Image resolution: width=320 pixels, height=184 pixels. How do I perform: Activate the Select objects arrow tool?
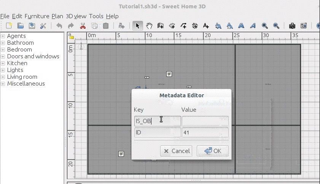click(138, 26)
